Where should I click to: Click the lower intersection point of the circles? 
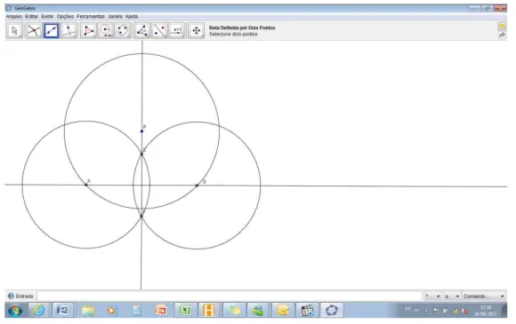(x=141, y=217)
